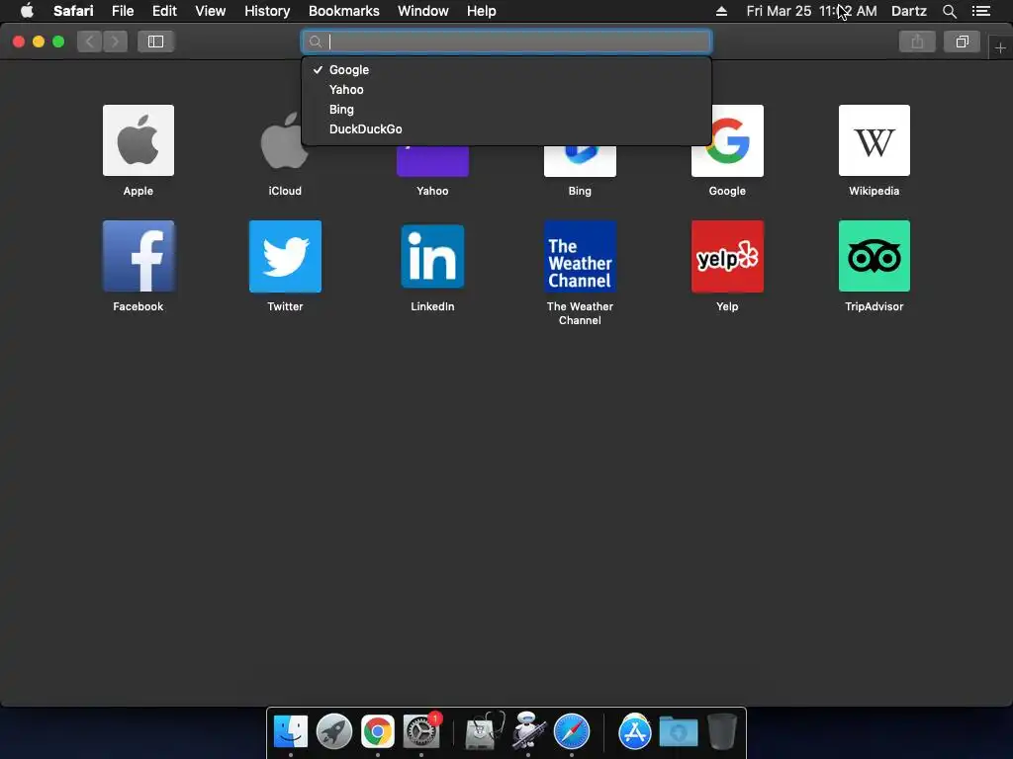This screenshot has height=759, width=1013.
Task: Open the Yahoo favorite tile
Action: pos(432,161)
